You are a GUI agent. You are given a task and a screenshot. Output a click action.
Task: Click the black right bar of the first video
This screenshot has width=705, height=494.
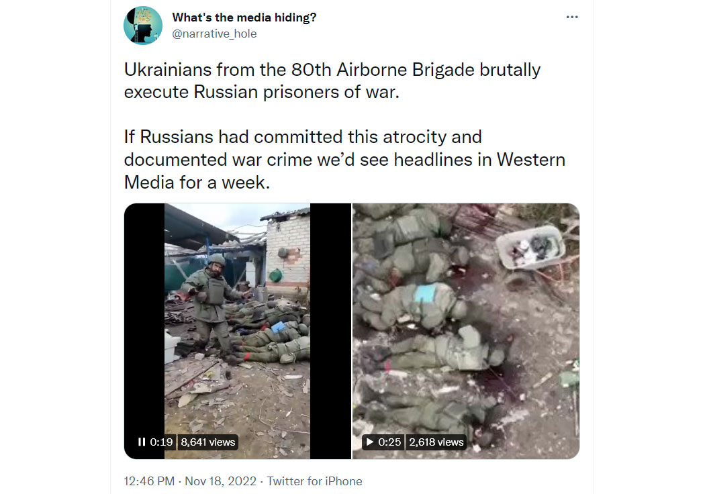(330, 331)
